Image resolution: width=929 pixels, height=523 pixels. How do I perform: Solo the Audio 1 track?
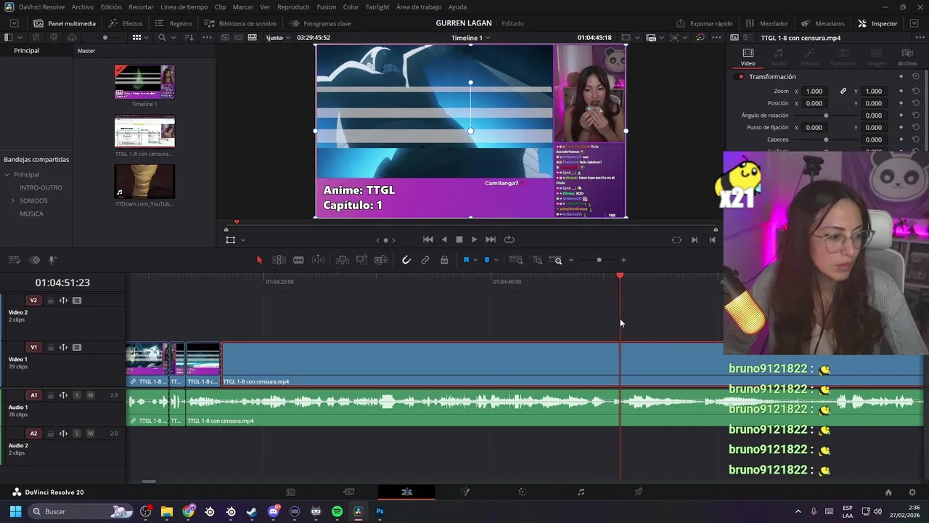click(x=77, y=395)
